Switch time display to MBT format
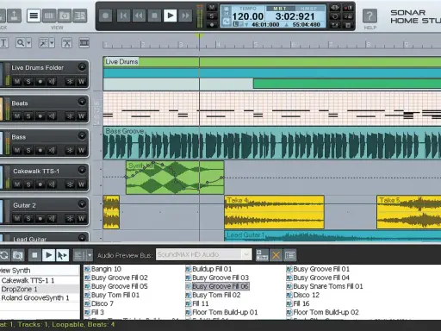Viewport: 441px width, 331px height. click(280, 9)
